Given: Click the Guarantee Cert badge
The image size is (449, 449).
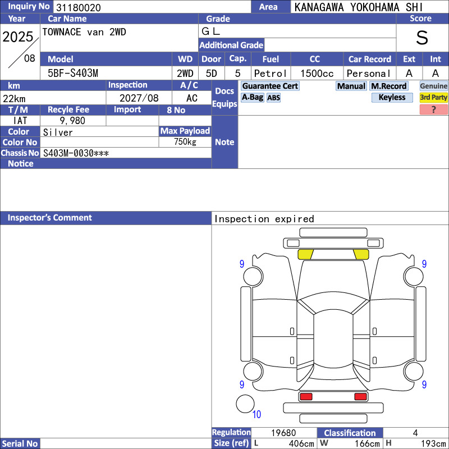Looking at the screenshot, I should pyautogui.click(x=270, y=86).
